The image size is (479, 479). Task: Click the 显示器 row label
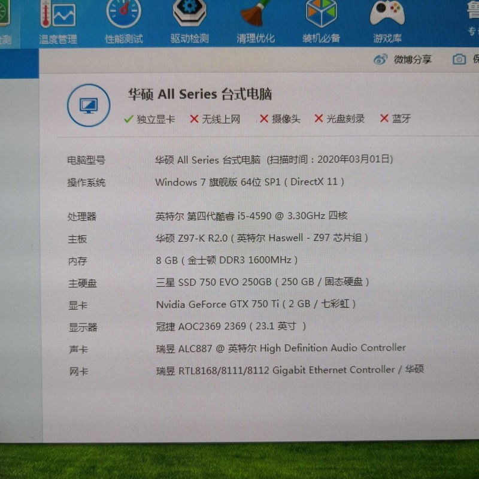click(x=83, y=328)
